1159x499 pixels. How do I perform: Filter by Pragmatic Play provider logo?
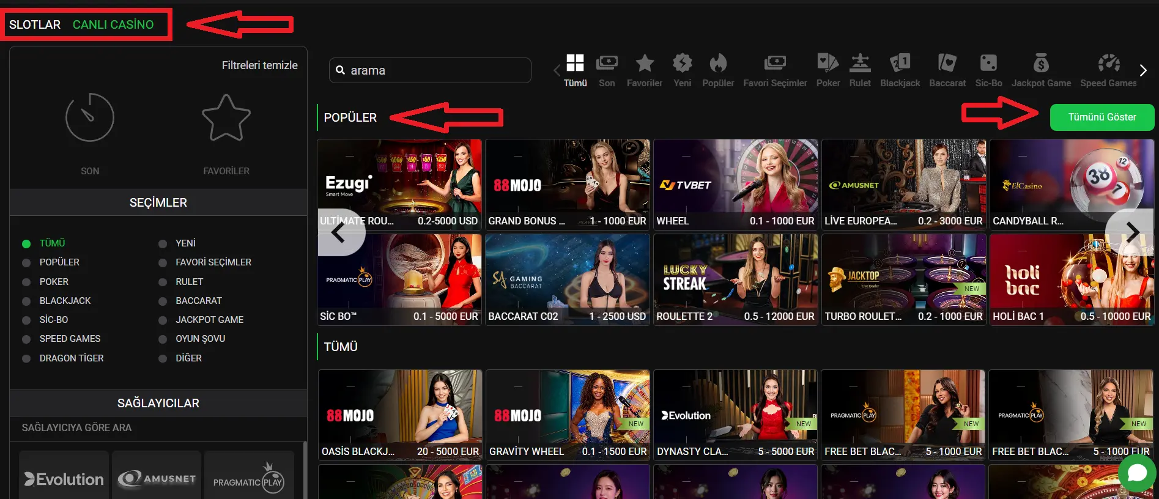click(x=249, y=479)
